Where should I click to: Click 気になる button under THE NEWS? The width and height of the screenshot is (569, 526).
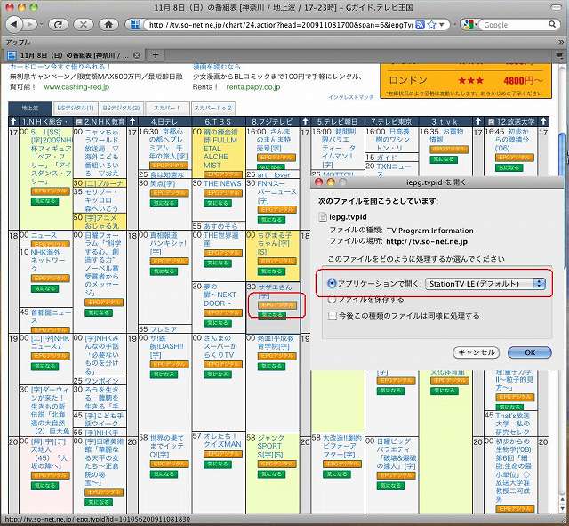pos(217,203)
